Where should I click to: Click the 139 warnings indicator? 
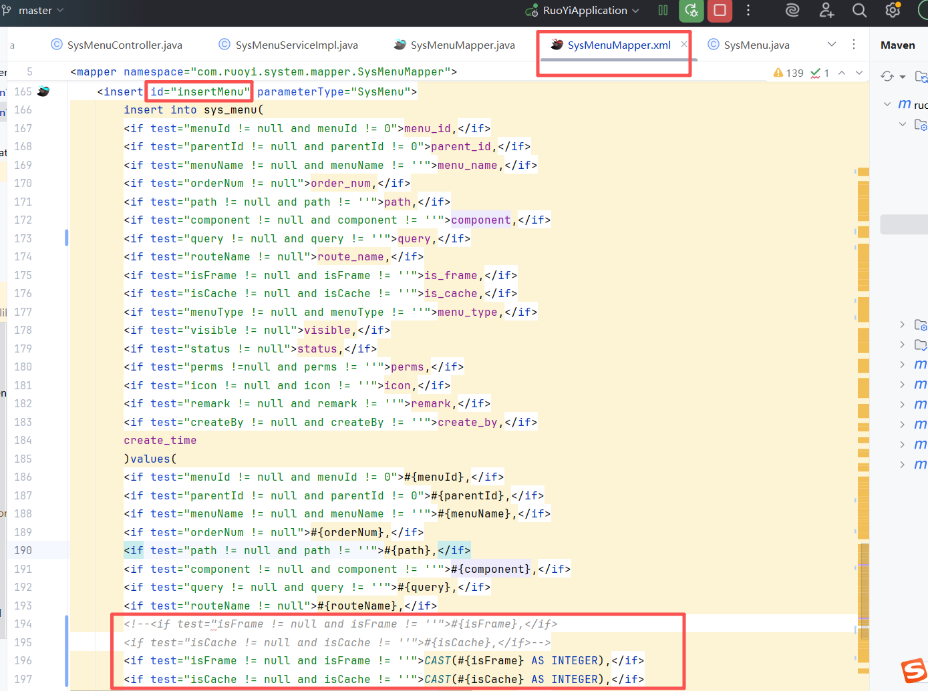[x=788, y=73]
